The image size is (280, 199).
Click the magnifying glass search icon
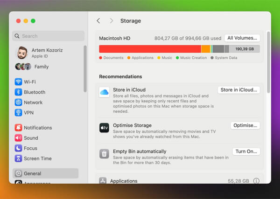click(x=17, y=36)
